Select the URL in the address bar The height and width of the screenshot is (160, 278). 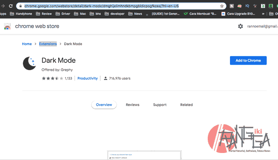coord(102,6)
